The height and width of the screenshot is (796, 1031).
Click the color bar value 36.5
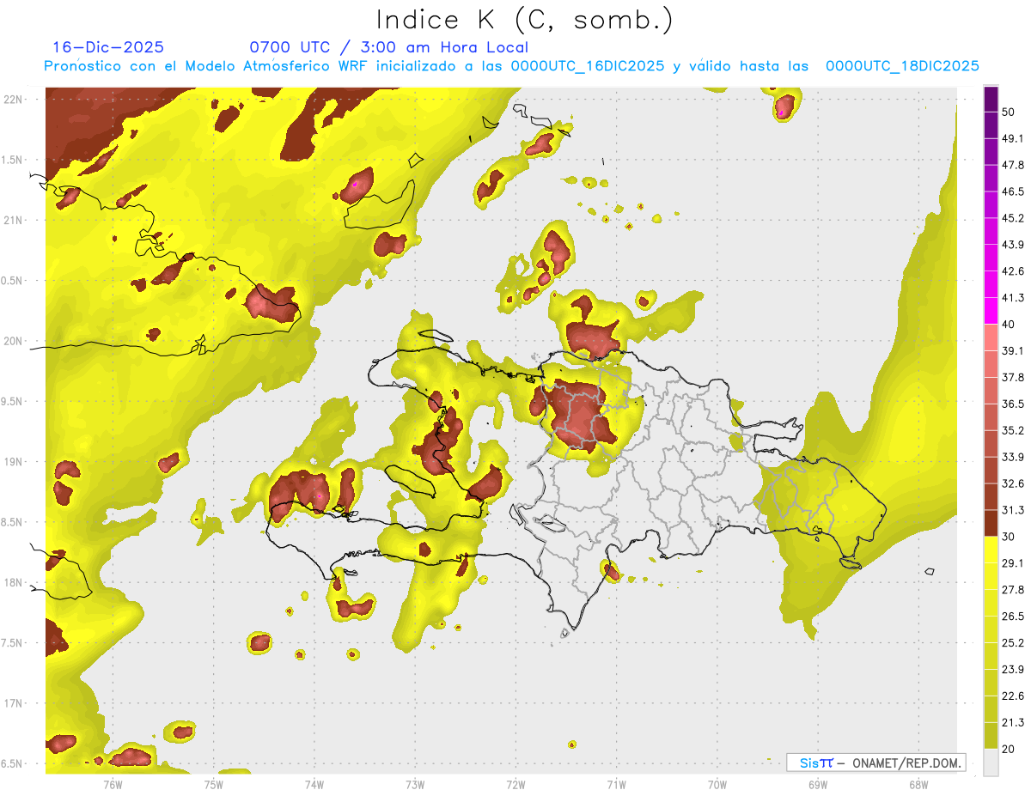(x=1013, y=404)
